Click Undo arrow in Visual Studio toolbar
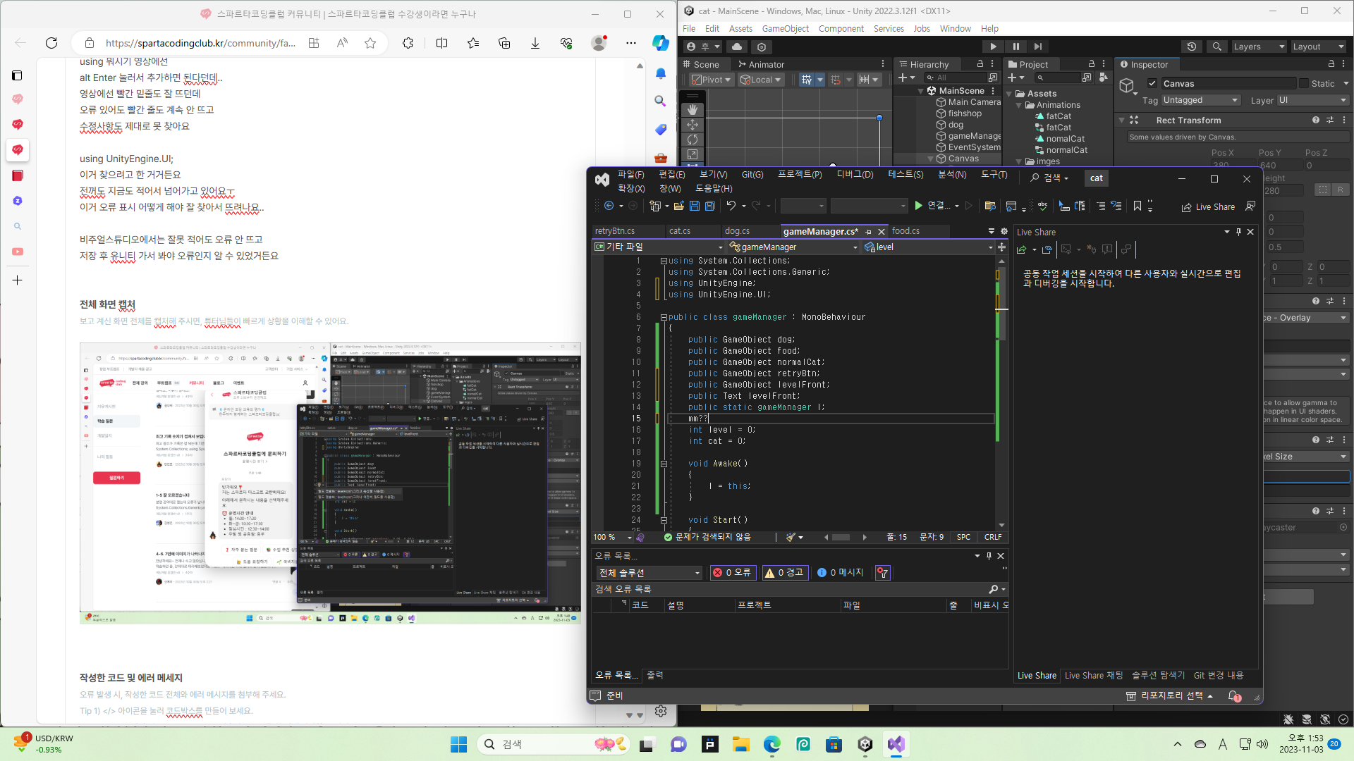Viewport: 1354px width, 761px height. click(x=731, y=206)
